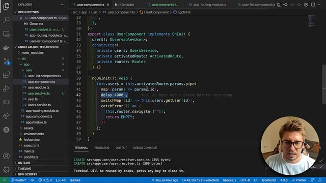
Task: Open the Nx Console view
Action: [6, 102]
